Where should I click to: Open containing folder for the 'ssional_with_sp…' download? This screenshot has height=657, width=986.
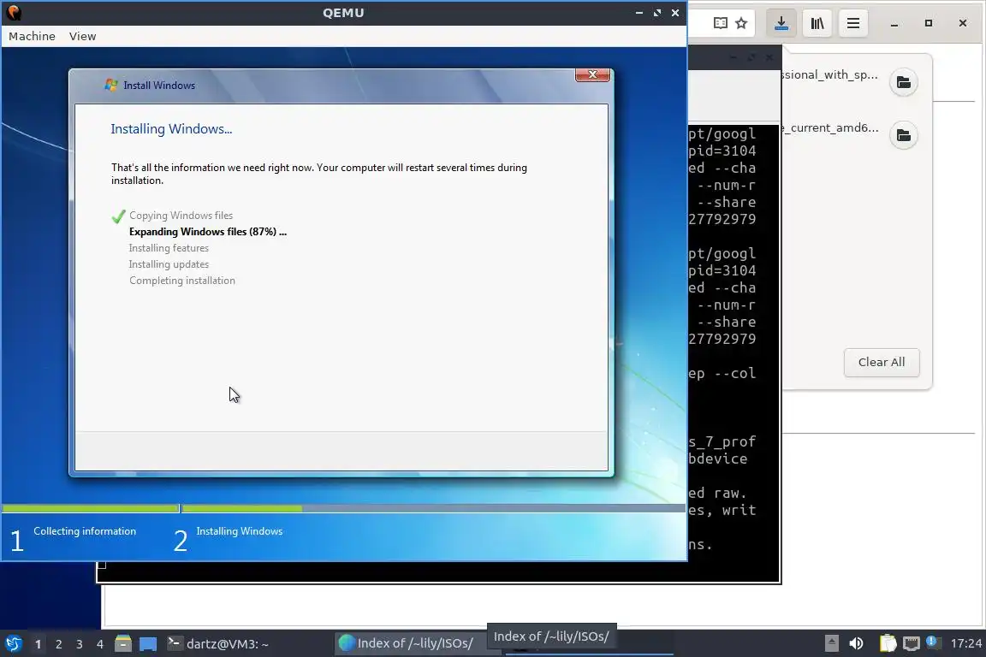pyautogui.click(x=904, y=82)
